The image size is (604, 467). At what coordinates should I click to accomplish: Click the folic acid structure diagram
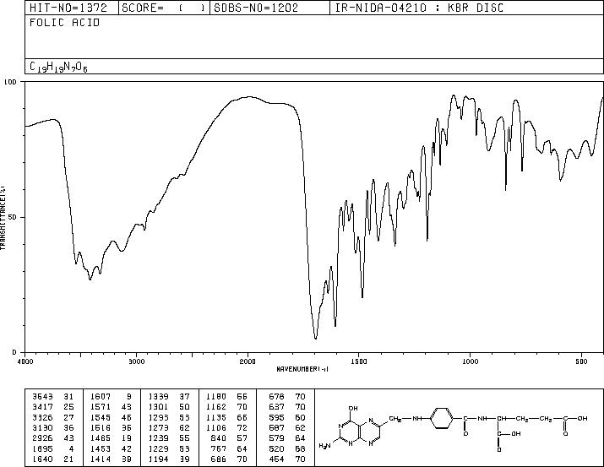tap(454, 427)
